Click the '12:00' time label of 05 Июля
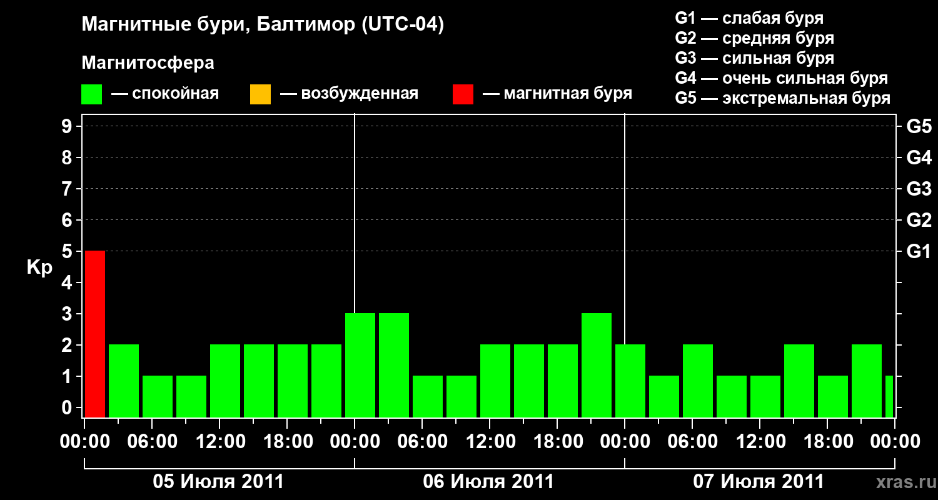This screenshot has height=500, width=938. pos(219,442)
